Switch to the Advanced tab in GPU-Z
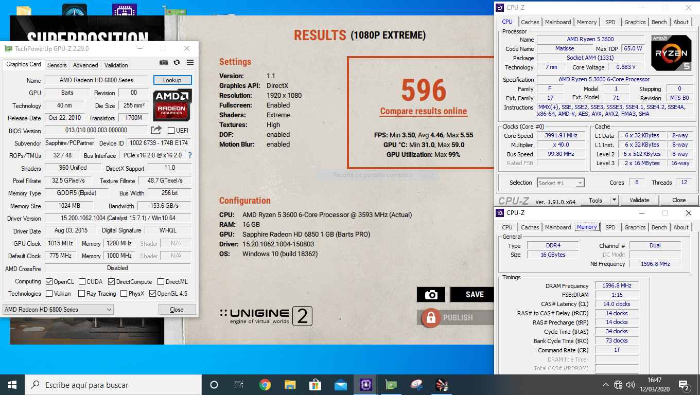700x395 pixels. [85, 65]
